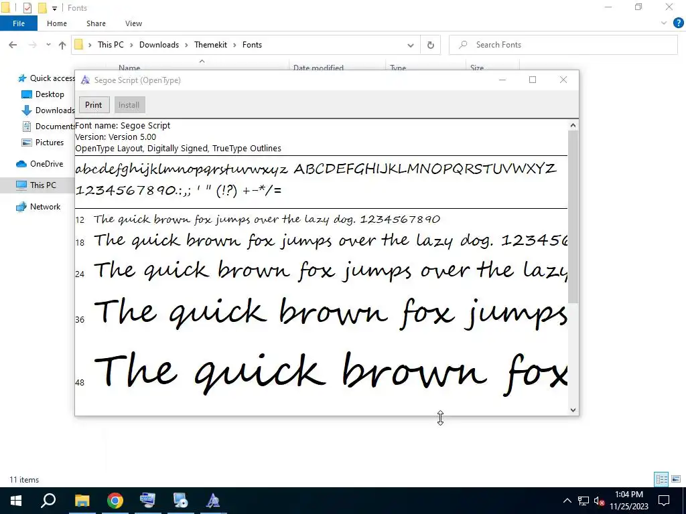The width and height of the screenshot is (686, 514).
Task: Open the View ribbon tab
Action: coord(133,23)
